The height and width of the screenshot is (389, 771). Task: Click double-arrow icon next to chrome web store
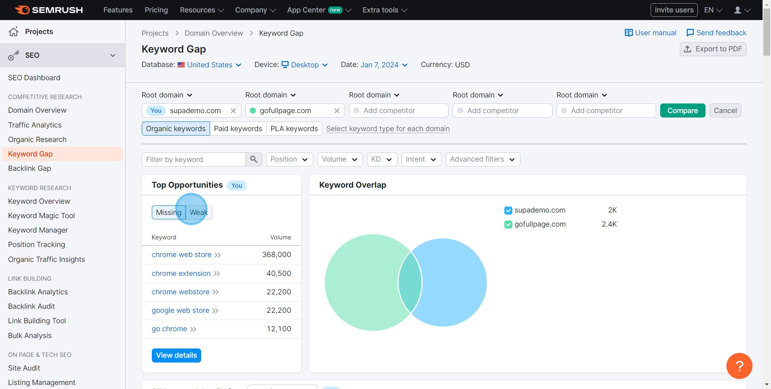pyautogui.click(x=218, y=255)
